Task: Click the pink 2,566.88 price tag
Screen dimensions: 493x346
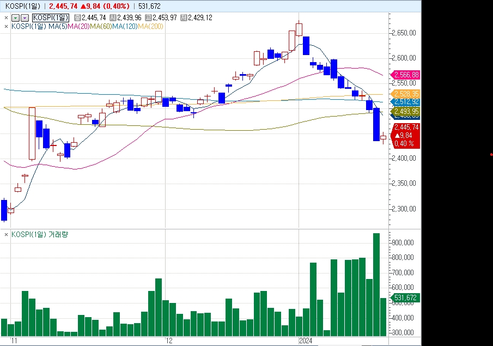Action: [406, 75]
